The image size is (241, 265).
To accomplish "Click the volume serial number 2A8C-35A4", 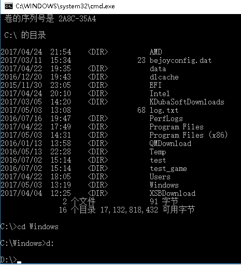I will [77, 19].
